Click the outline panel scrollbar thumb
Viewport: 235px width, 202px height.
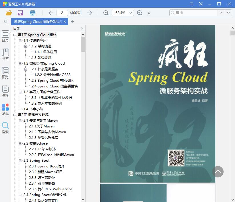pyautogui.click(x=83, y=44)
